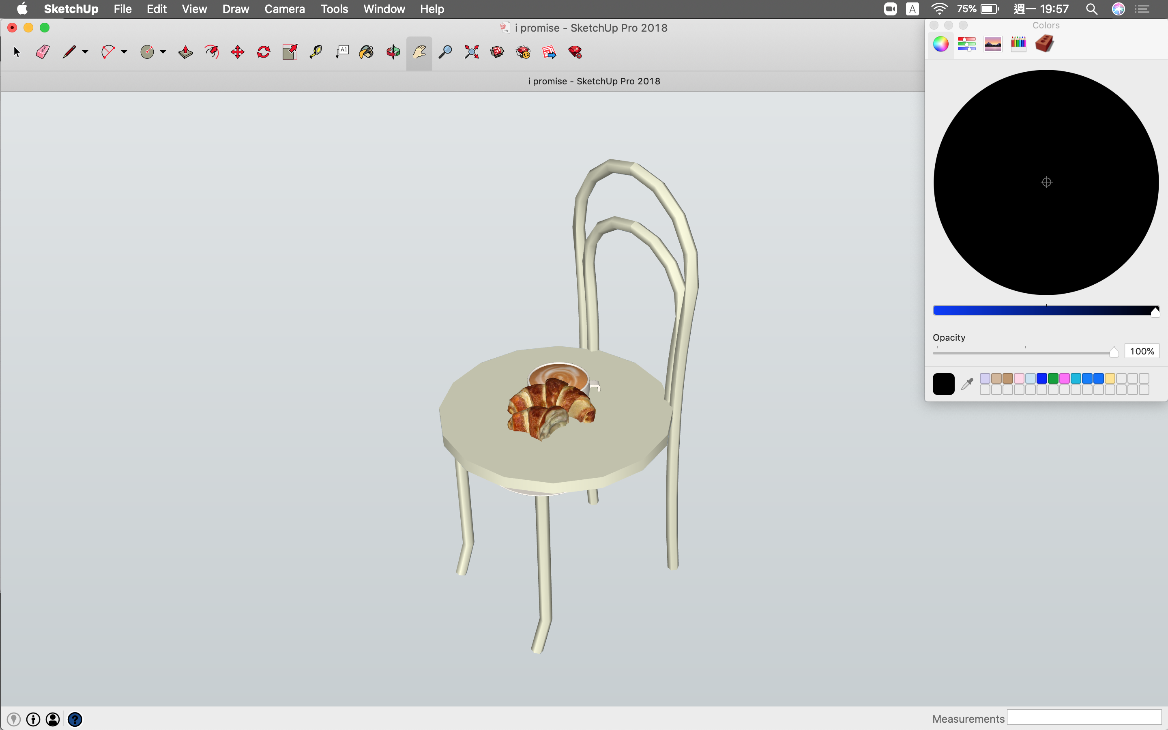Select the Follow Me tool
1168x730 pixels.
211,52
